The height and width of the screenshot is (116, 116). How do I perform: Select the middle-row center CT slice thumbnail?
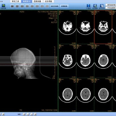pos(85,61)
